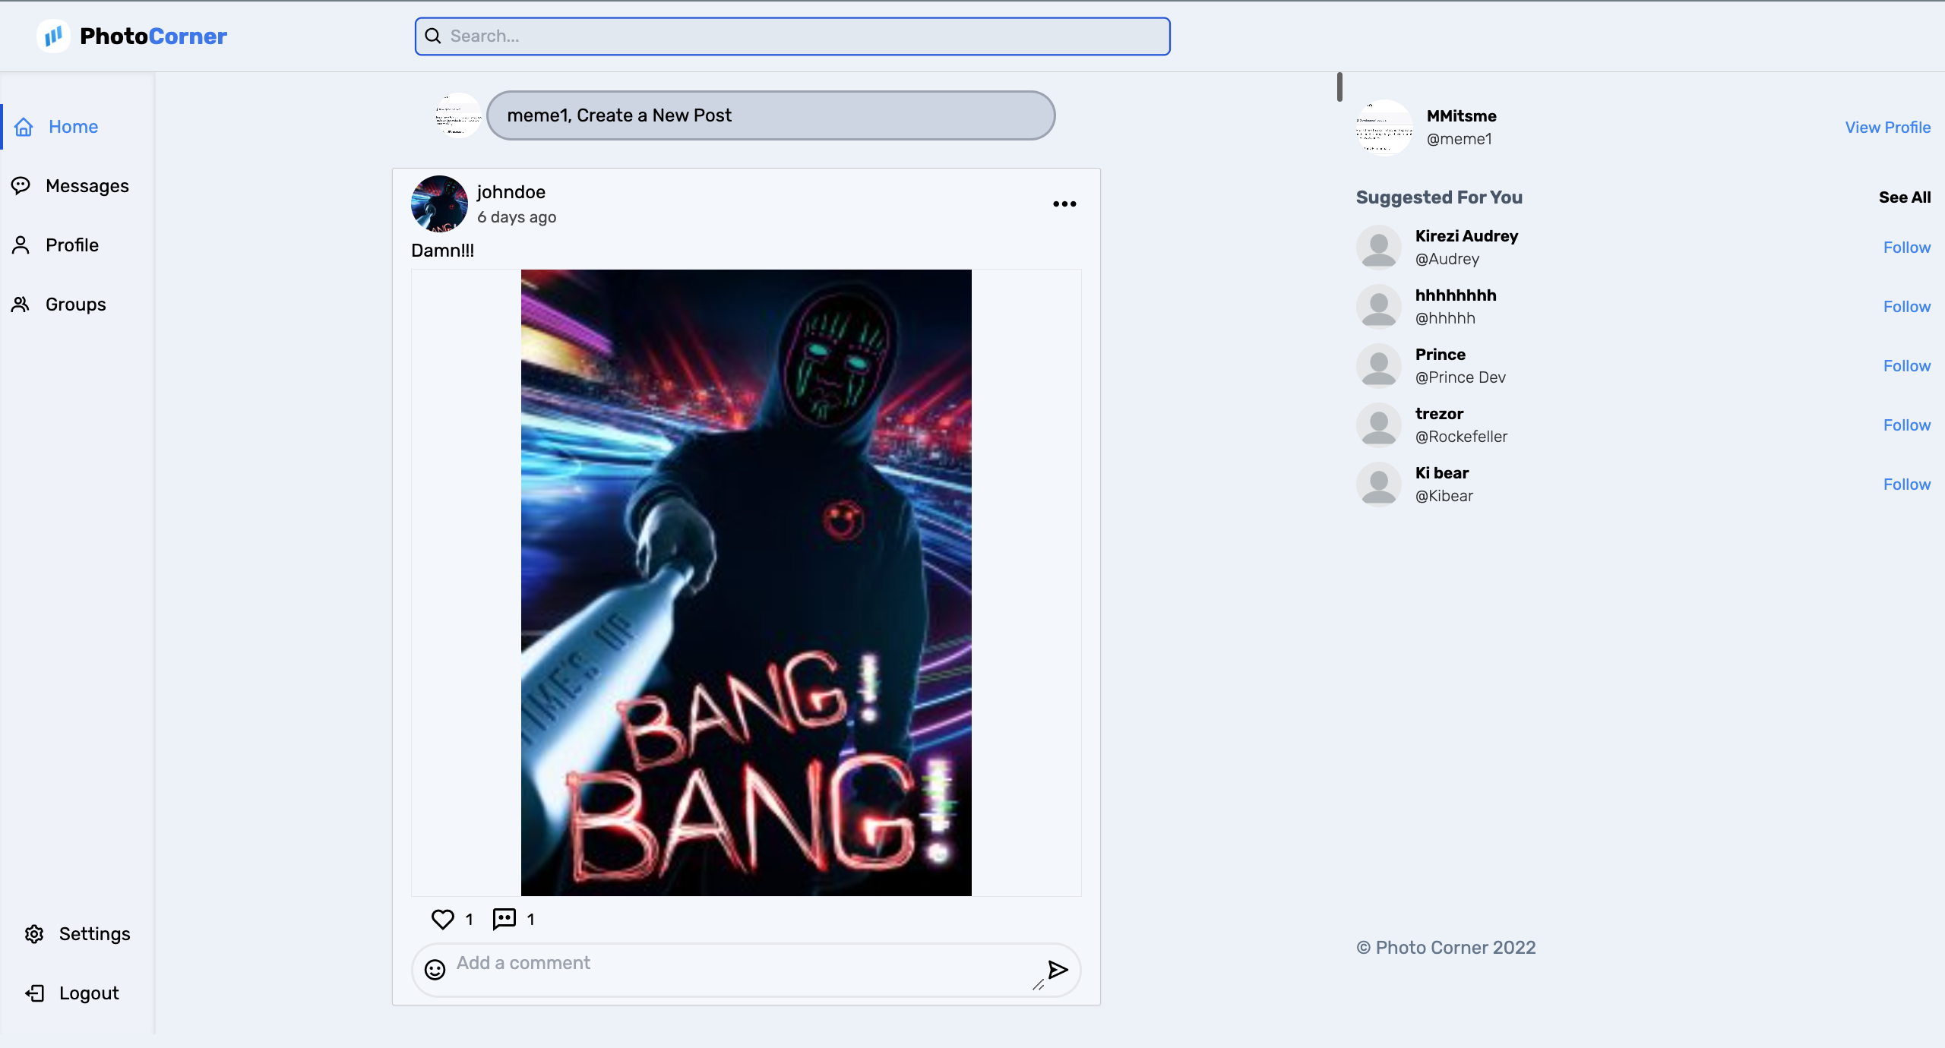Click meme1 avatar beside new post box

(x=458, y=115)
